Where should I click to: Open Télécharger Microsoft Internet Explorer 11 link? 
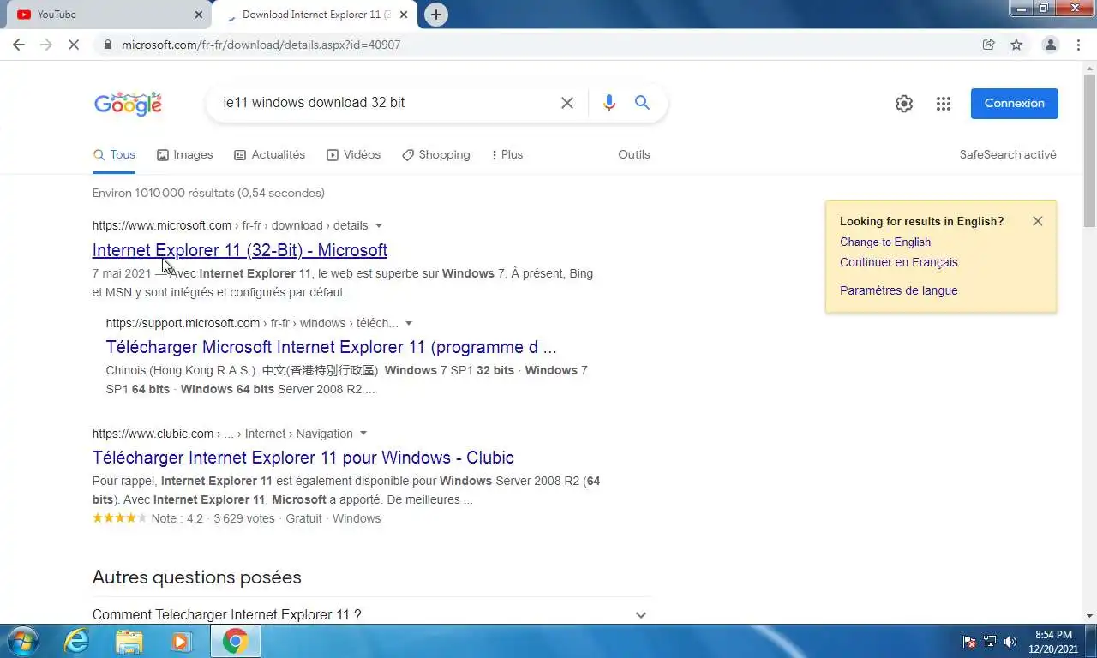coord(332,347)
